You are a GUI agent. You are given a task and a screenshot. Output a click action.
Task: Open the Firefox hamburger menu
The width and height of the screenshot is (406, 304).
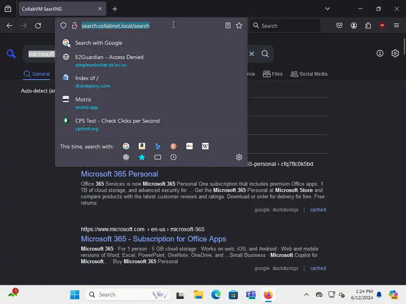[396, 25]
